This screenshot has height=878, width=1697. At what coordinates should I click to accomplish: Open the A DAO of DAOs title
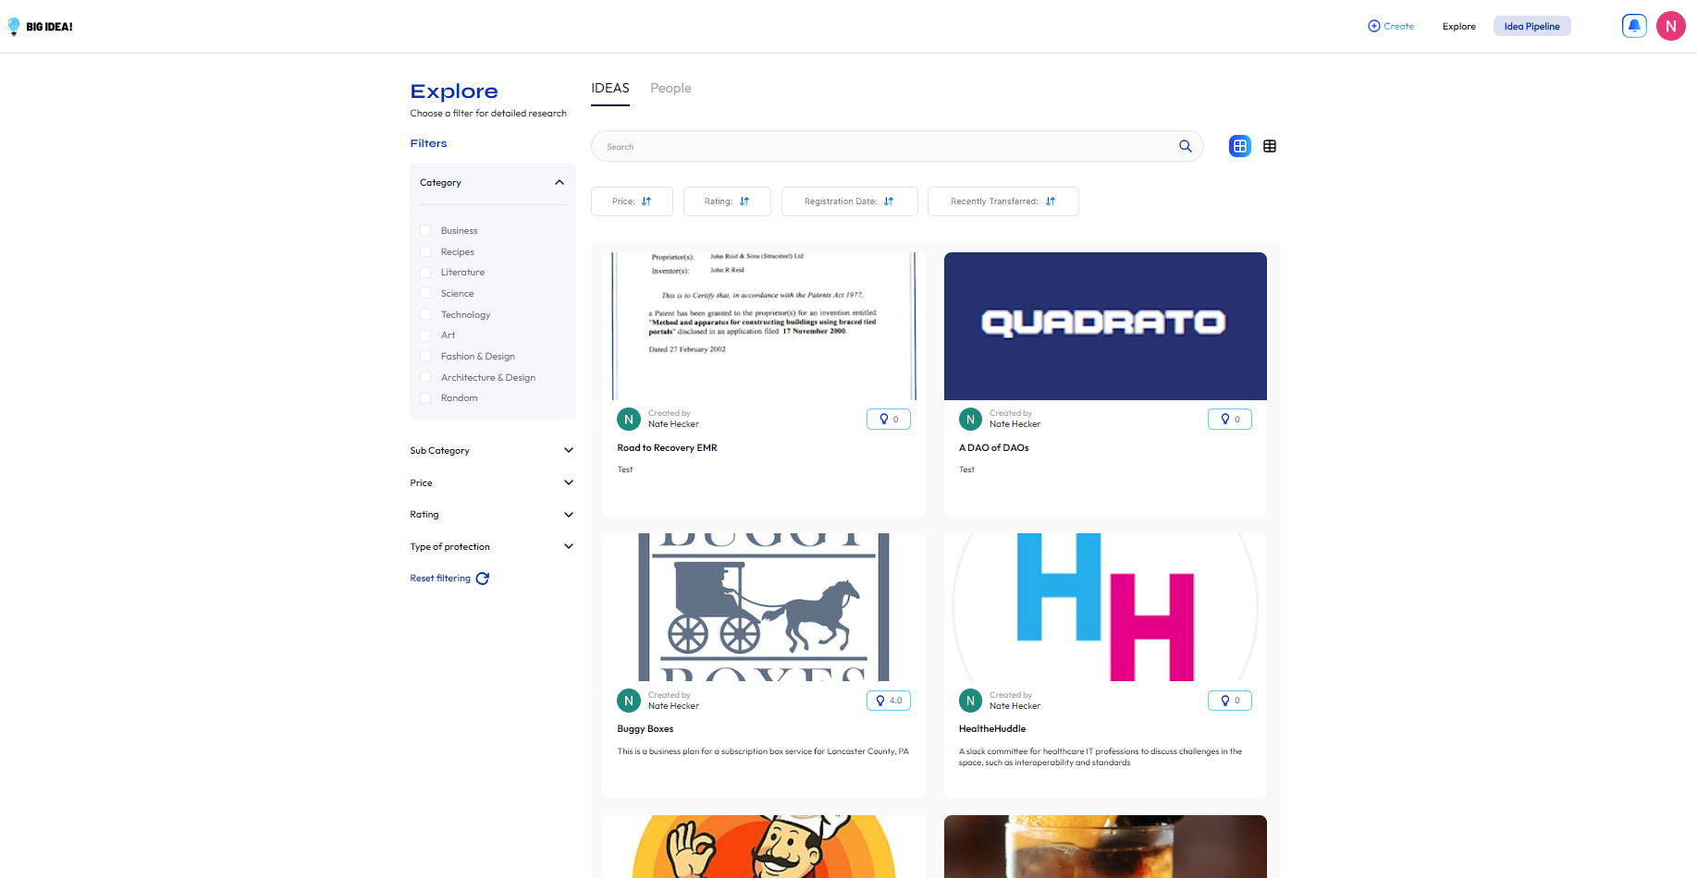pos(993,448)
